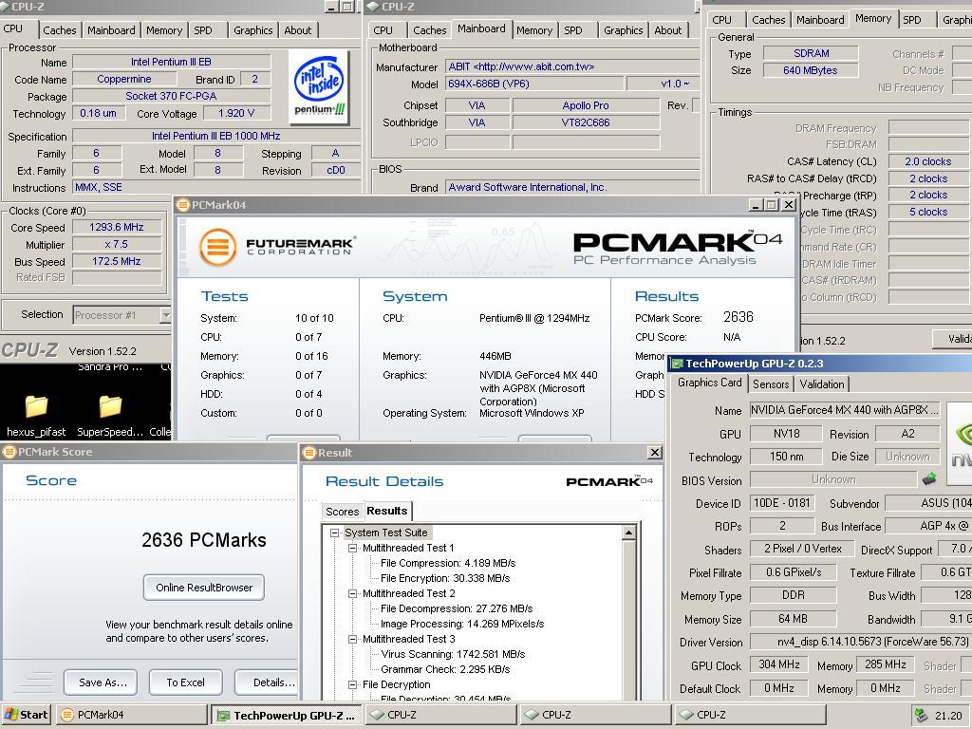Click the Futuremark orange logo icon
This screenshot has height=729, width=972.
tap(217, 247)
